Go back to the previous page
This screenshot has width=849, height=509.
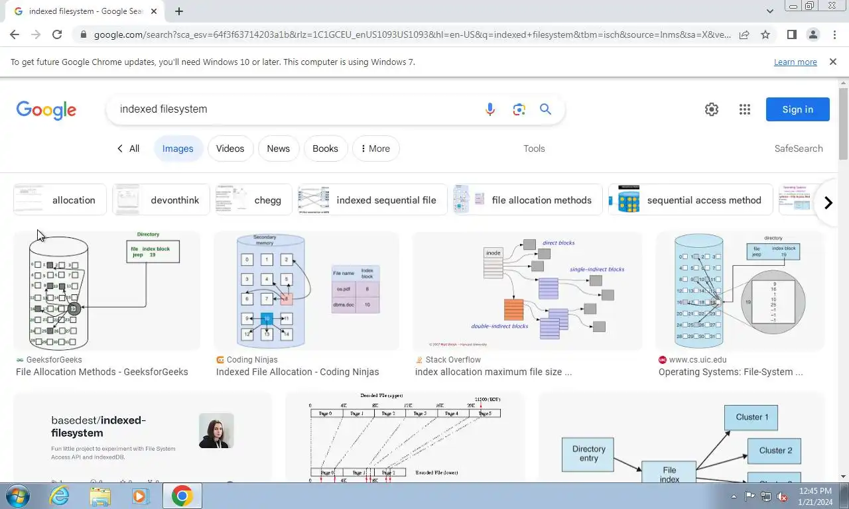point(15,35)
